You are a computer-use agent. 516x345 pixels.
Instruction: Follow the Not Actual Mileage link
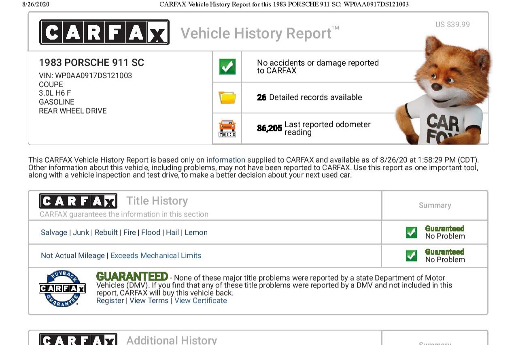coord(73,255)
